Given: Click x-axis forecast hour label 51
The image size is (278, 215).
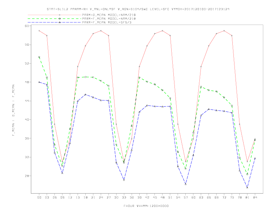Looking at the screenshot, I should (170, 197).
